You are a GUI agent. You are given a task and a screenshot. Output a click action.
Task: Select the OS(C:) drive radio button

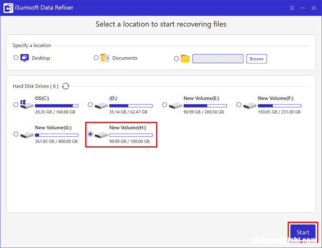(16, 105)
